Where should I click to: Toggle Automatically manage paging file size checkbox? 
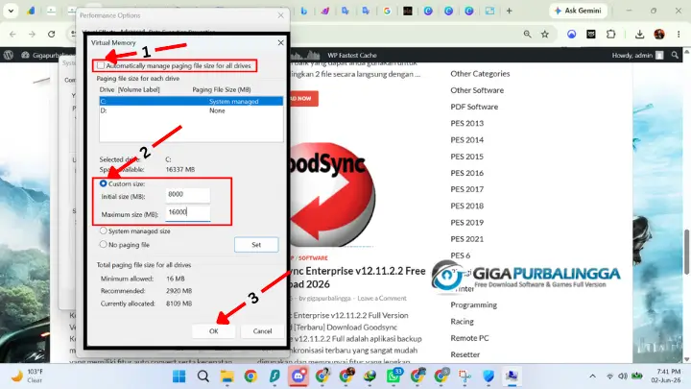pyautogui.click(x=101, y=65)
